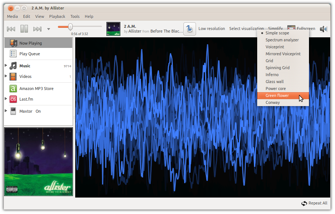Select Green flower from visualization list

[277, 95]
